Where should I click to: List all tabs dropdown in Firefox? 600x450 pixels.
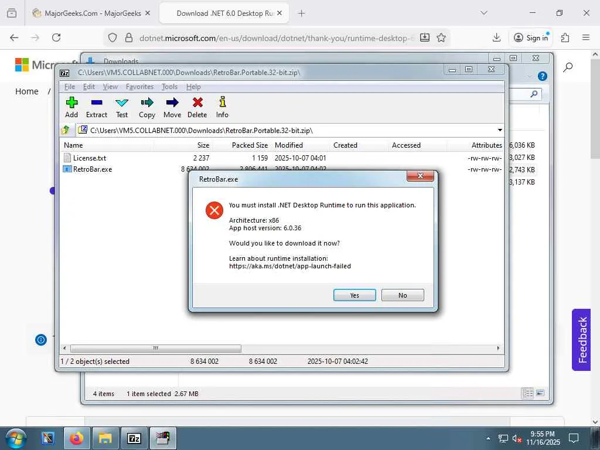click(x=484, y=13)
